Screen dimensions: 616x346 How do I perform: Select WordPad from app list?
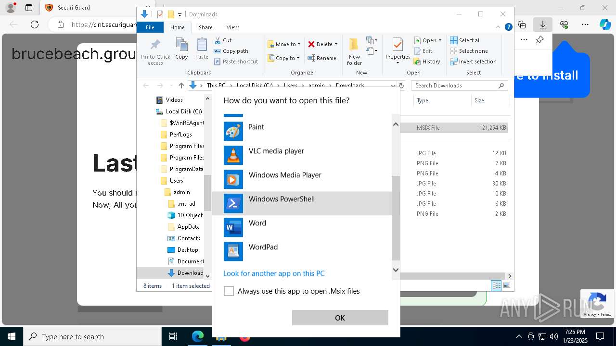302,251
